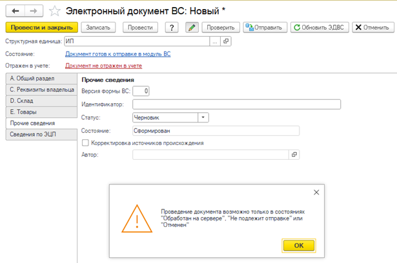This screenshot has width=397, height=263.
Task: Open the E. Товары tab
Action: tap(39, 112)
